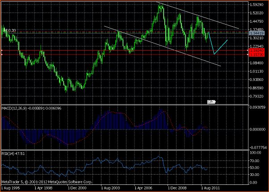
Task: Click the RSI 50.00 level label
Action: pyautogui.click(x=255, y=167)
